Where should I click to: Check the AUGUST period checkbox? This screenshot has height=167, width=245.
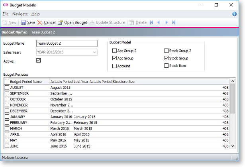point(7,87)
